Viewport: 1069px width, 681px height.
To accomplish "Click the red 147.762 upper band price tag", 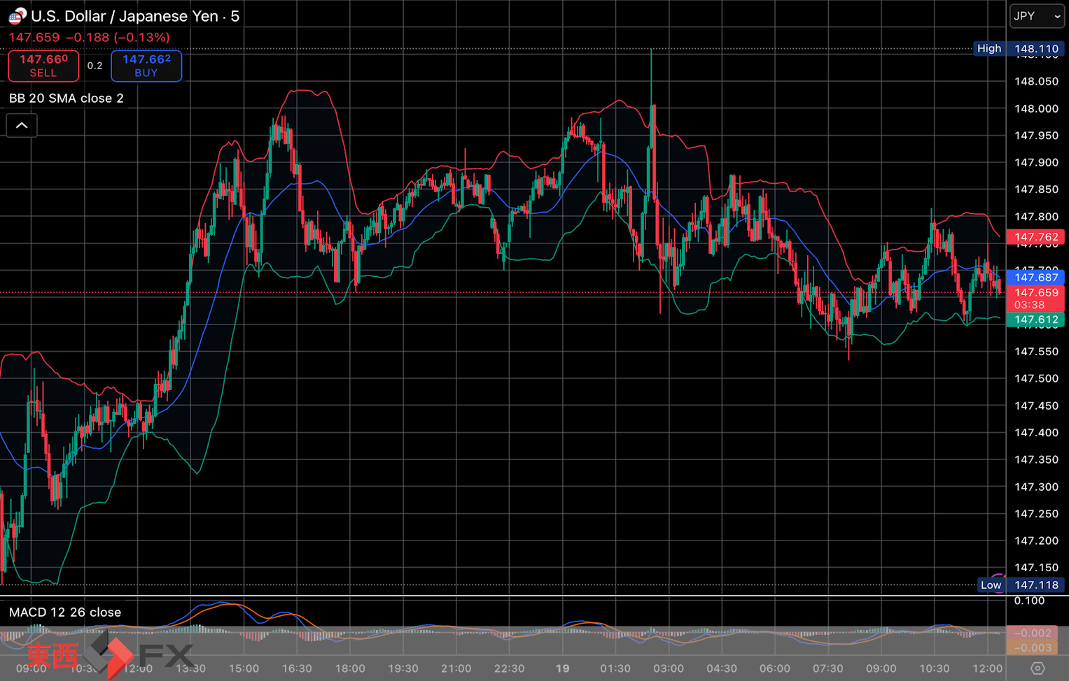I will tap(1035, 237).
